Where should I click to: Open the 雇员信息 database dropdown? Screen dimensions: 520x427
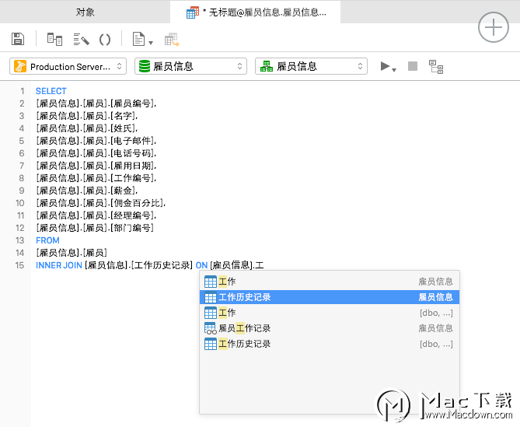(x=190, y=66)
